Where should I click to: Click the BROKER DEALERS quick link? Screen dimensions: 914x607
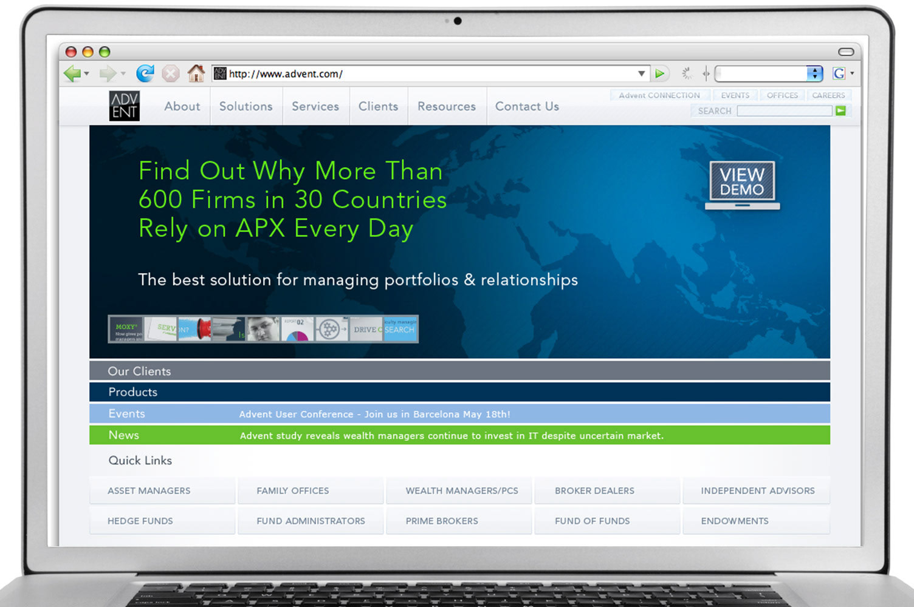coord(607,490)
